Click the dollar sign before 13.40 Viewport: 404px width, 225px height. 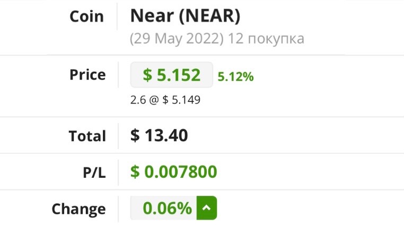click(x=135, y=135)
